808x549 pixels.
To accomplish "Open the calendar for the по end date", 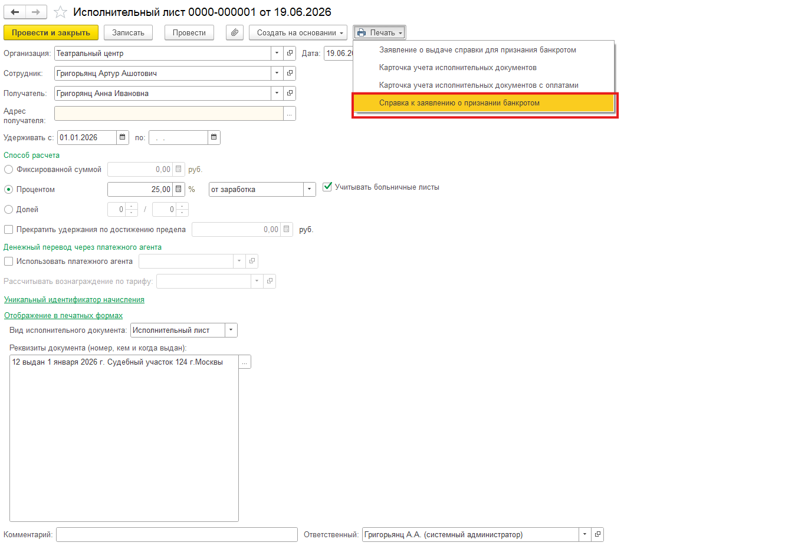I will [214, 137].
